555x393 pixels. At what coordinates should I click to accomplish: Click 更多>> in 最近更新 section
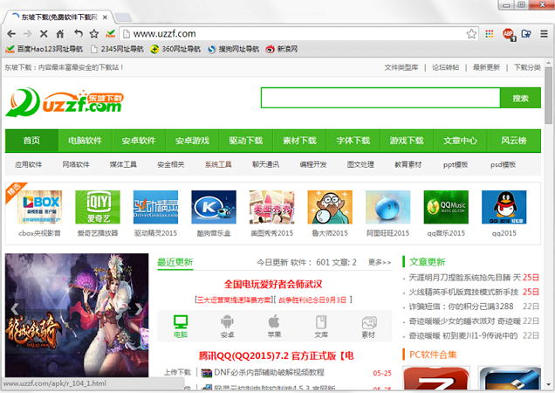click(380, 262)
